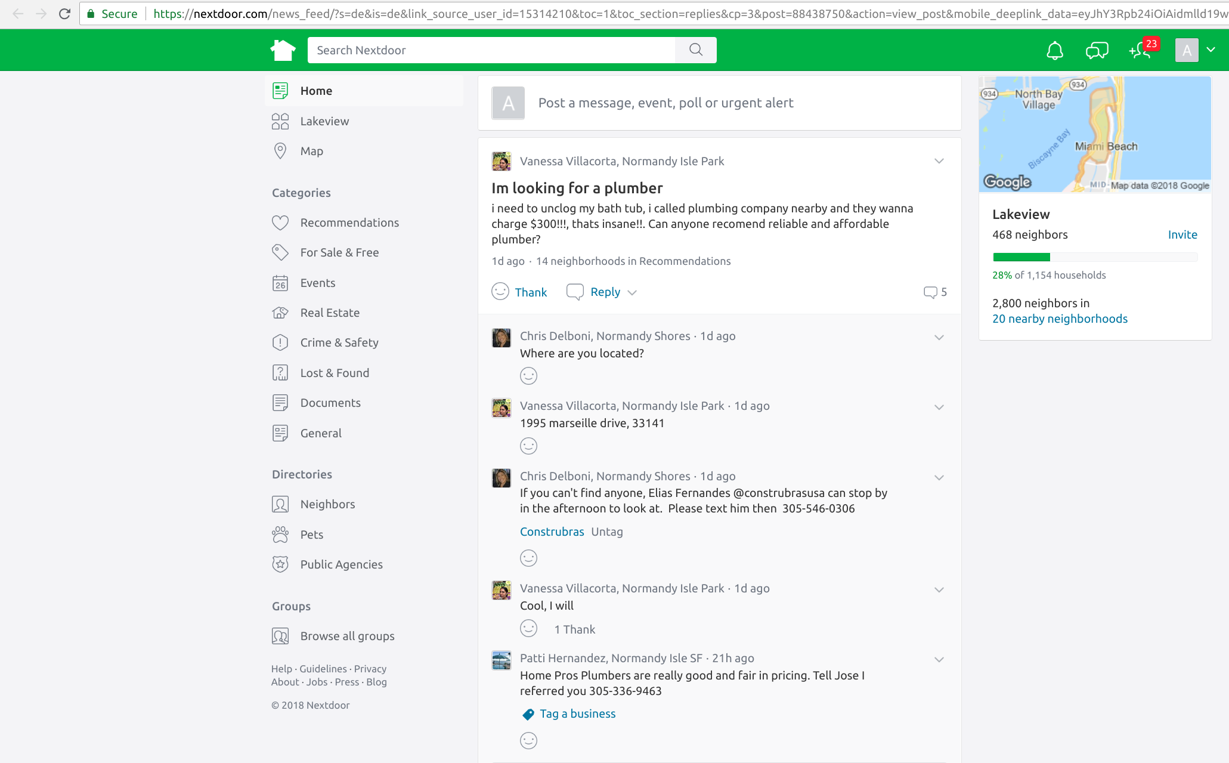The image size is (1229, 763).
Task: Click the invite neighbors icon with badge
Action: click(1140, 51)
